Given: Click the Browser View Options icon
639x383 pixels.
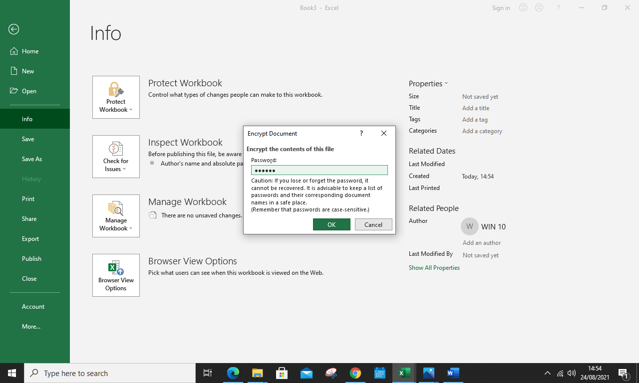Looking at the screenshot, I should [x=116, y=267].
